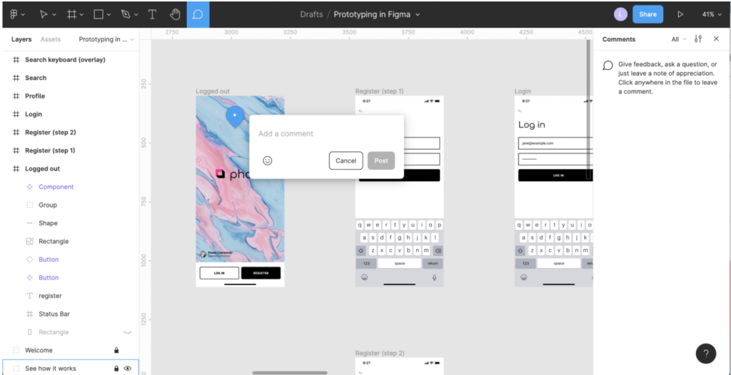Screen dimensions: 731x375
Task: Open file name dropdown next to Prototyping in Figma
Action: 418,14
